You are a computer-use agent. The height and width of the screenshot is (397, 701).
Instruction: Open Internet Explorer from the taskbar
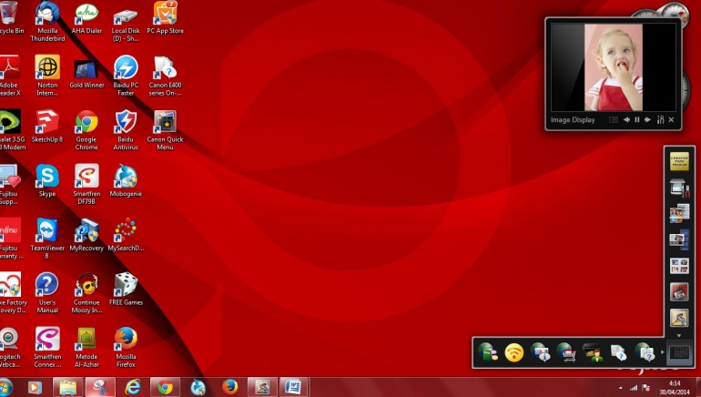pyautogui.click(x=133, y=387)
